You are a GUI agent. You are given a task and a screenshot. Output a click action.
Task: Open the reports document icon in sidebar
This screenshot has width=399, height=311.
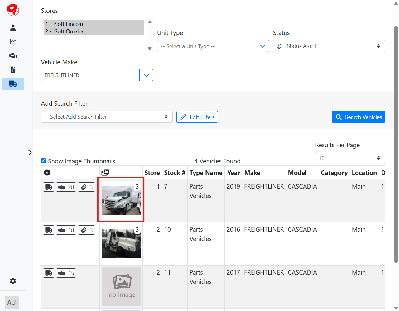(x=13, y=69)
